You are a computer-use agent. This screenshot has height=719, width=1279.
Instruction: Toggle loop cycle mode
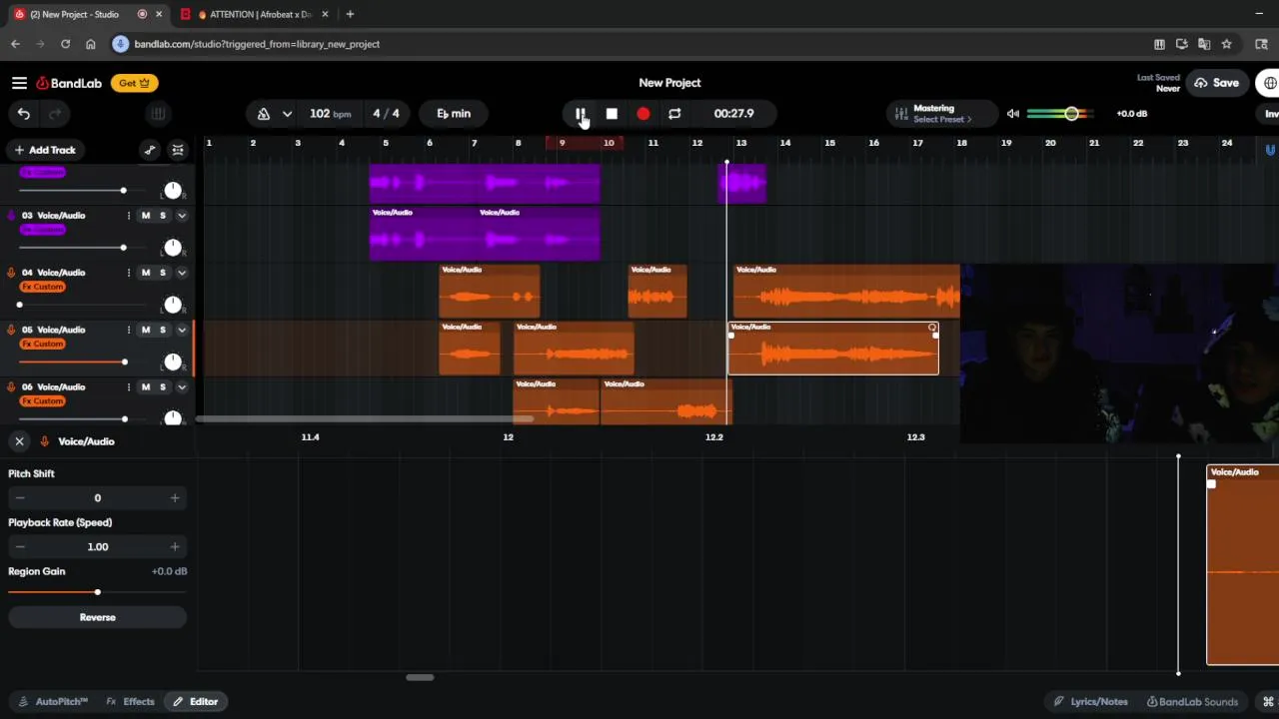tap(674, 114)
